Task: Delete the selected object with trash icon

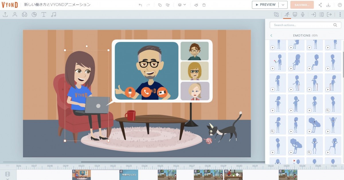Action: pyautogui.click(x=204, y=5)
